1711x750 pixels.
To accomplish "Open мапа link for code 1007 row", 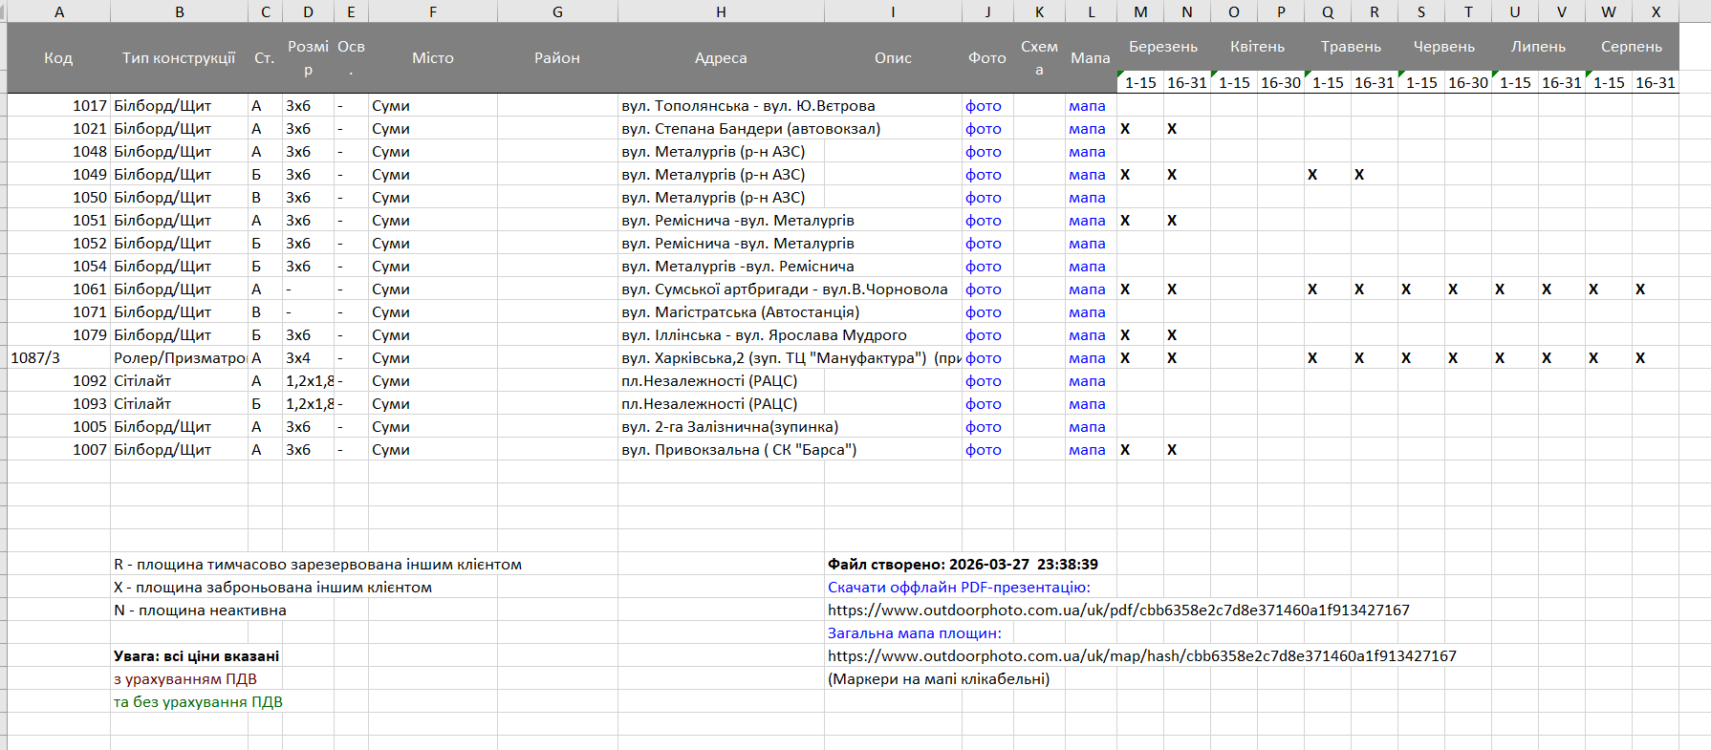I will (x=1087, y=450).
